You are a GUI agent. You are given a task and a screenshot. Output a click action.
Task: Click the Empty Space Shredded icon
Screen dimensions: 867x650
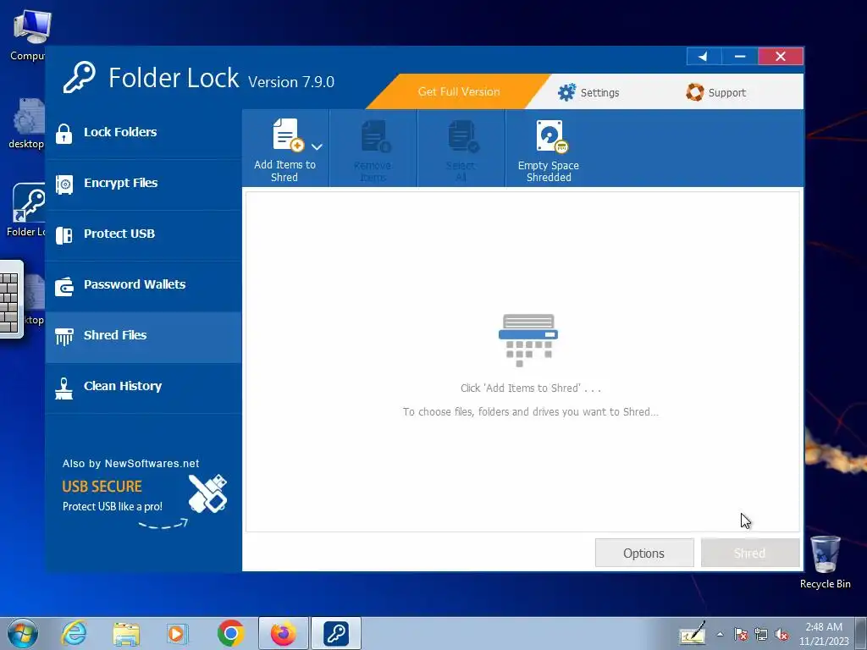[551, 136]
